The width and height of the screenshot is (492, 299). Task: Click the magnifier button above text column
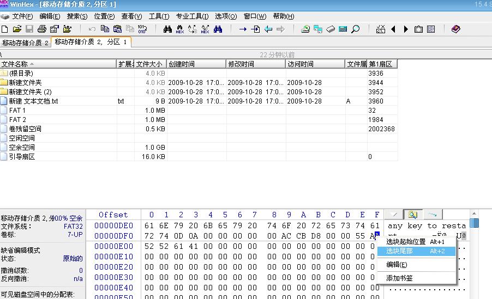412,215
